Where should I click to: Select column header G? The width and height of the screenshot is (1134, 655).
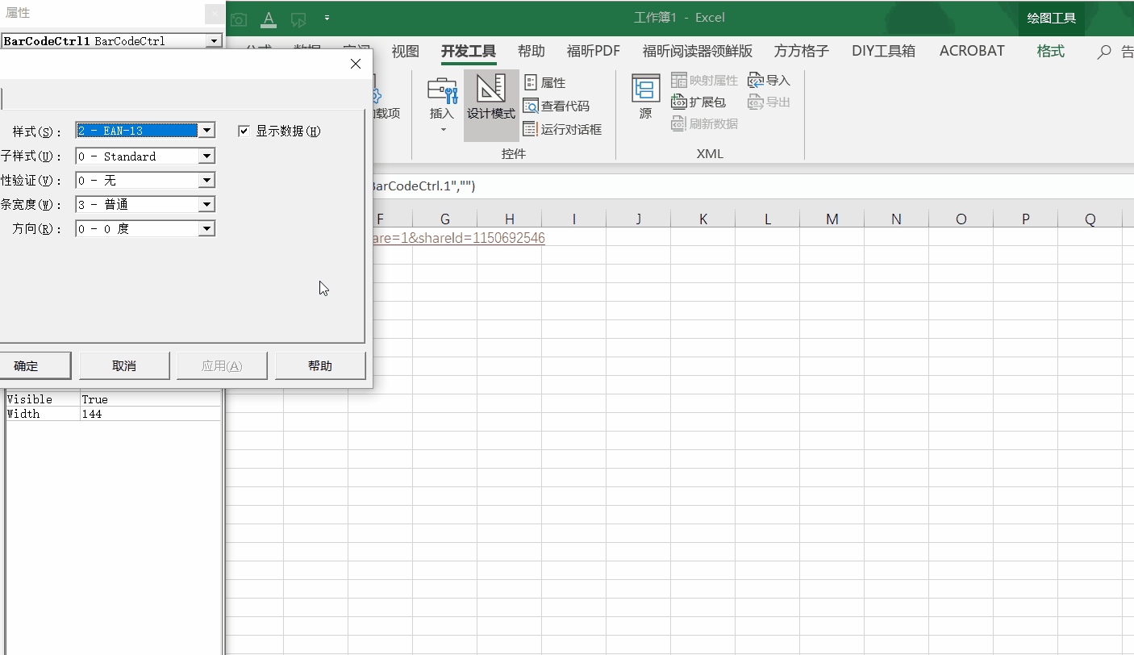click(445, 219)
